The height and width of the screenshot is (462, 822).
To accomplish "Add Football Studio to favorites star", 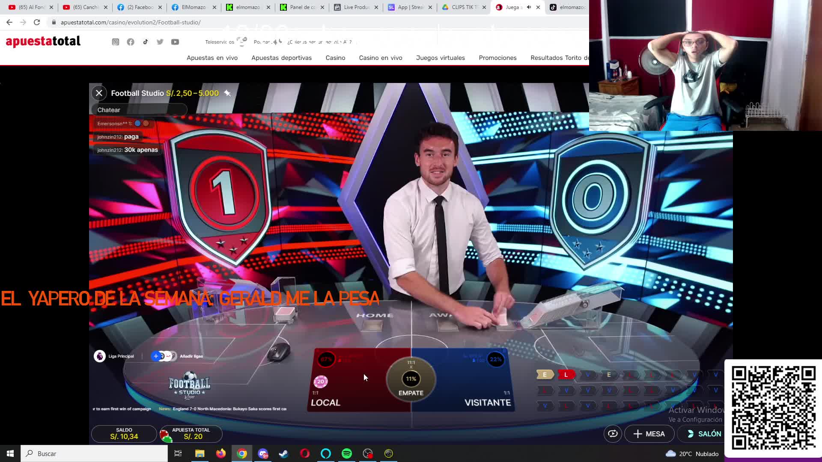I will click(228, 93).
